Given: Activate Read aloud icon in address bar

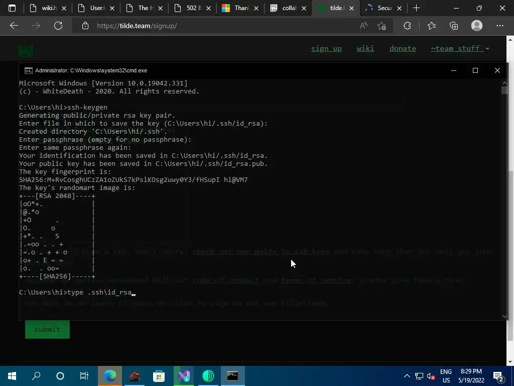Looking at the screenshot, I should coord(363,26).
